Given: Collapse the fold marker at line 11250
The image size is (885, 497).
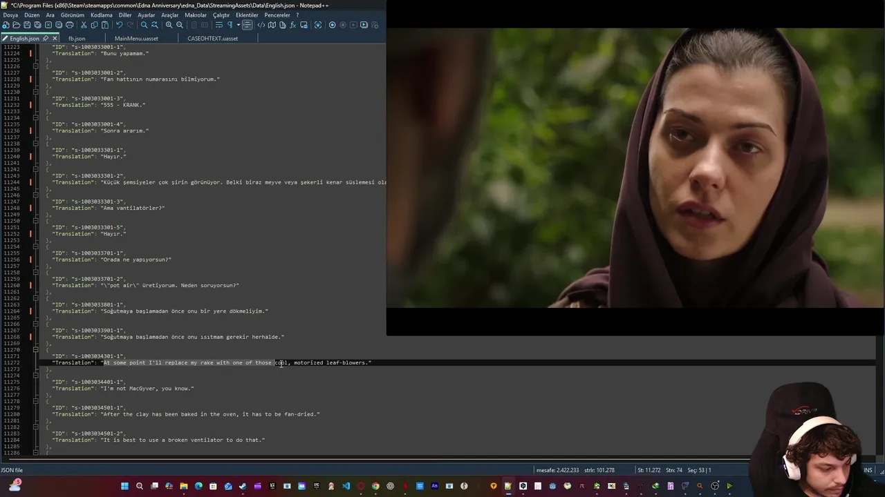Looking at the screenshot, I should pos(36,221).
